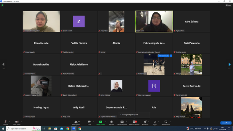The width and height of the screenshot is (233, 131).
Task: Click Ask to Unmute on Rizka Farah
Action: click(x=163, y=56)
